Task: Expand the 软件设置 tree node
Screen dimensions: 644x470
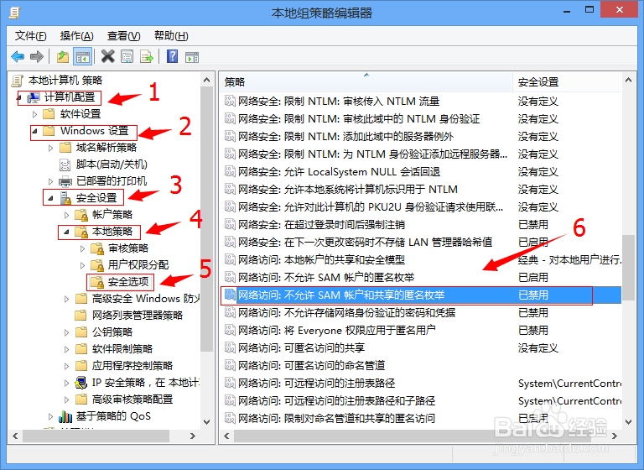Action: pyautogui.click(x=35, y=114)
